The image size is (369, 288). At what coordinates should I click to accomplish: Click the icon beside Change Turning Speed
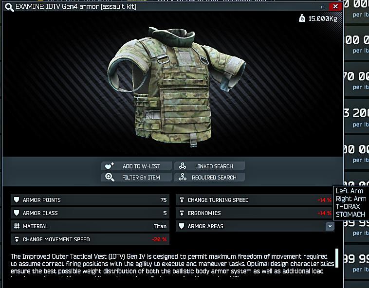click(182, 200)
